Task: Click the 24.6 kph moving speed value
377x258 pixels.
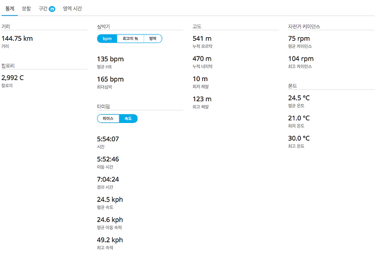Action: click(109, 220)
